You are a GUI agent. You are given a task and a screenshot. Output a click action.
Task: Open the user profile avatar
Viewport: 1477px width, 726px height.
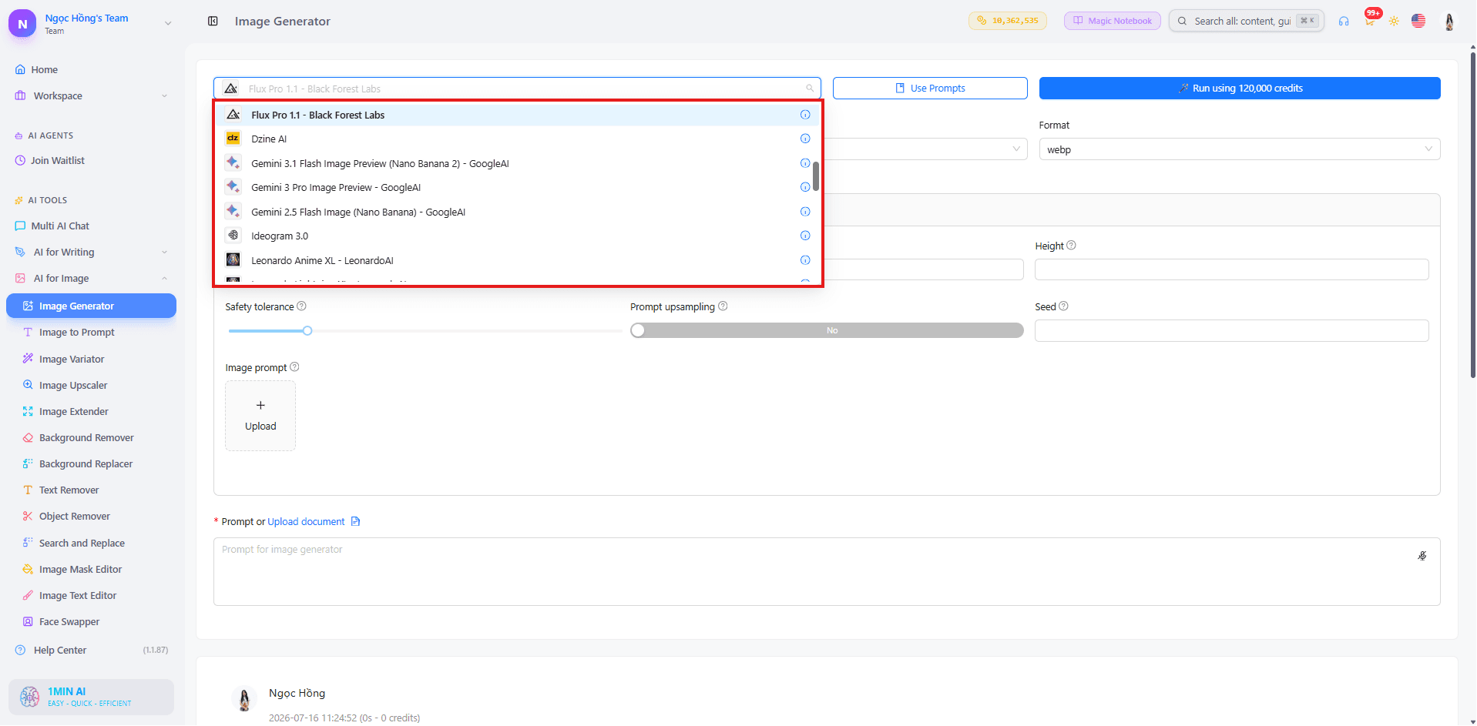(x=1449, y=21)
